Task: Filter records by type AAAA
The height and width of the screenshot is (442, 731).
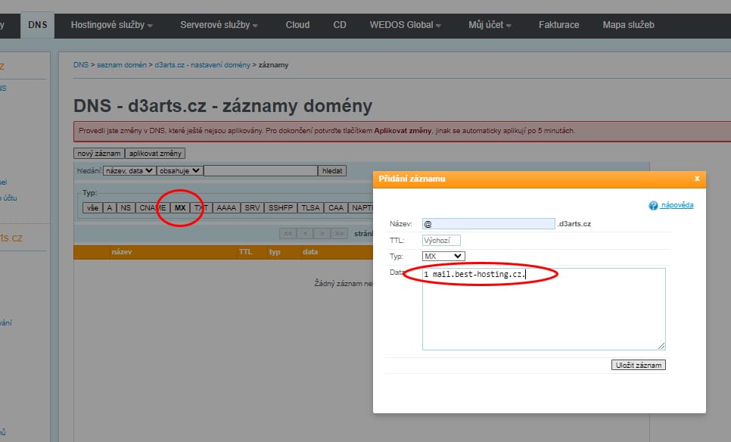Action: coord(226,208)
